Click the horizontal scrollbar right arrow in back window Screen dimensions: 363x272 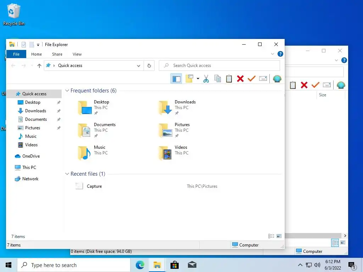point(345,236)
